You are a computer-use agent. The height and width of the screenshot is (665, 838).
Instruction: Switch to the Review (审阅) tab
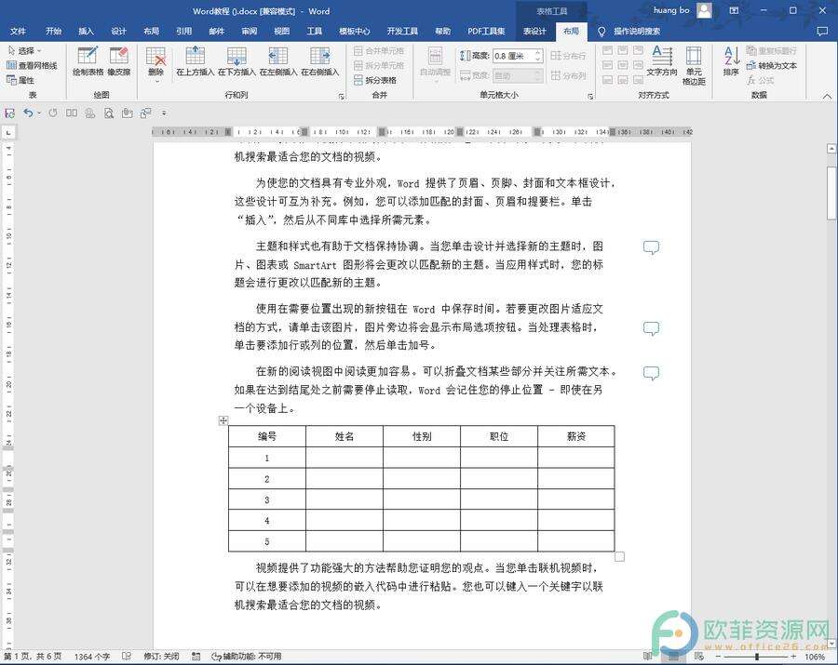pos(249,31)
